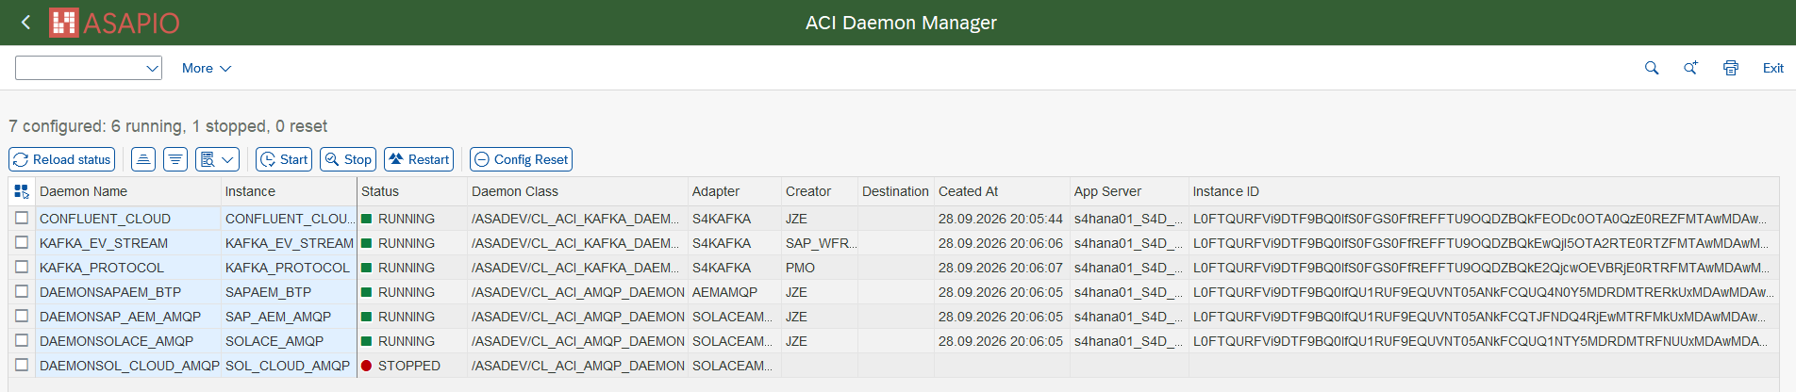Click the Created At column header

(x=1002, y=191)
